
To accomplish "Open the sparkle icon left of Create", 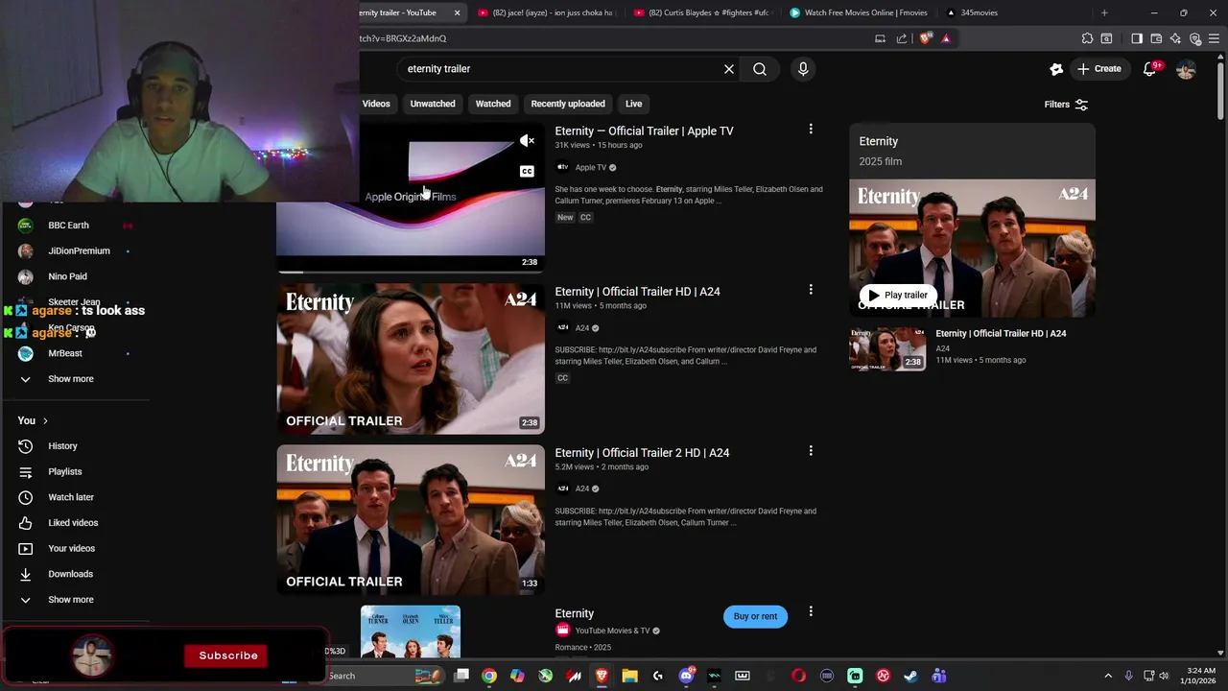I will click(1056, 69).
